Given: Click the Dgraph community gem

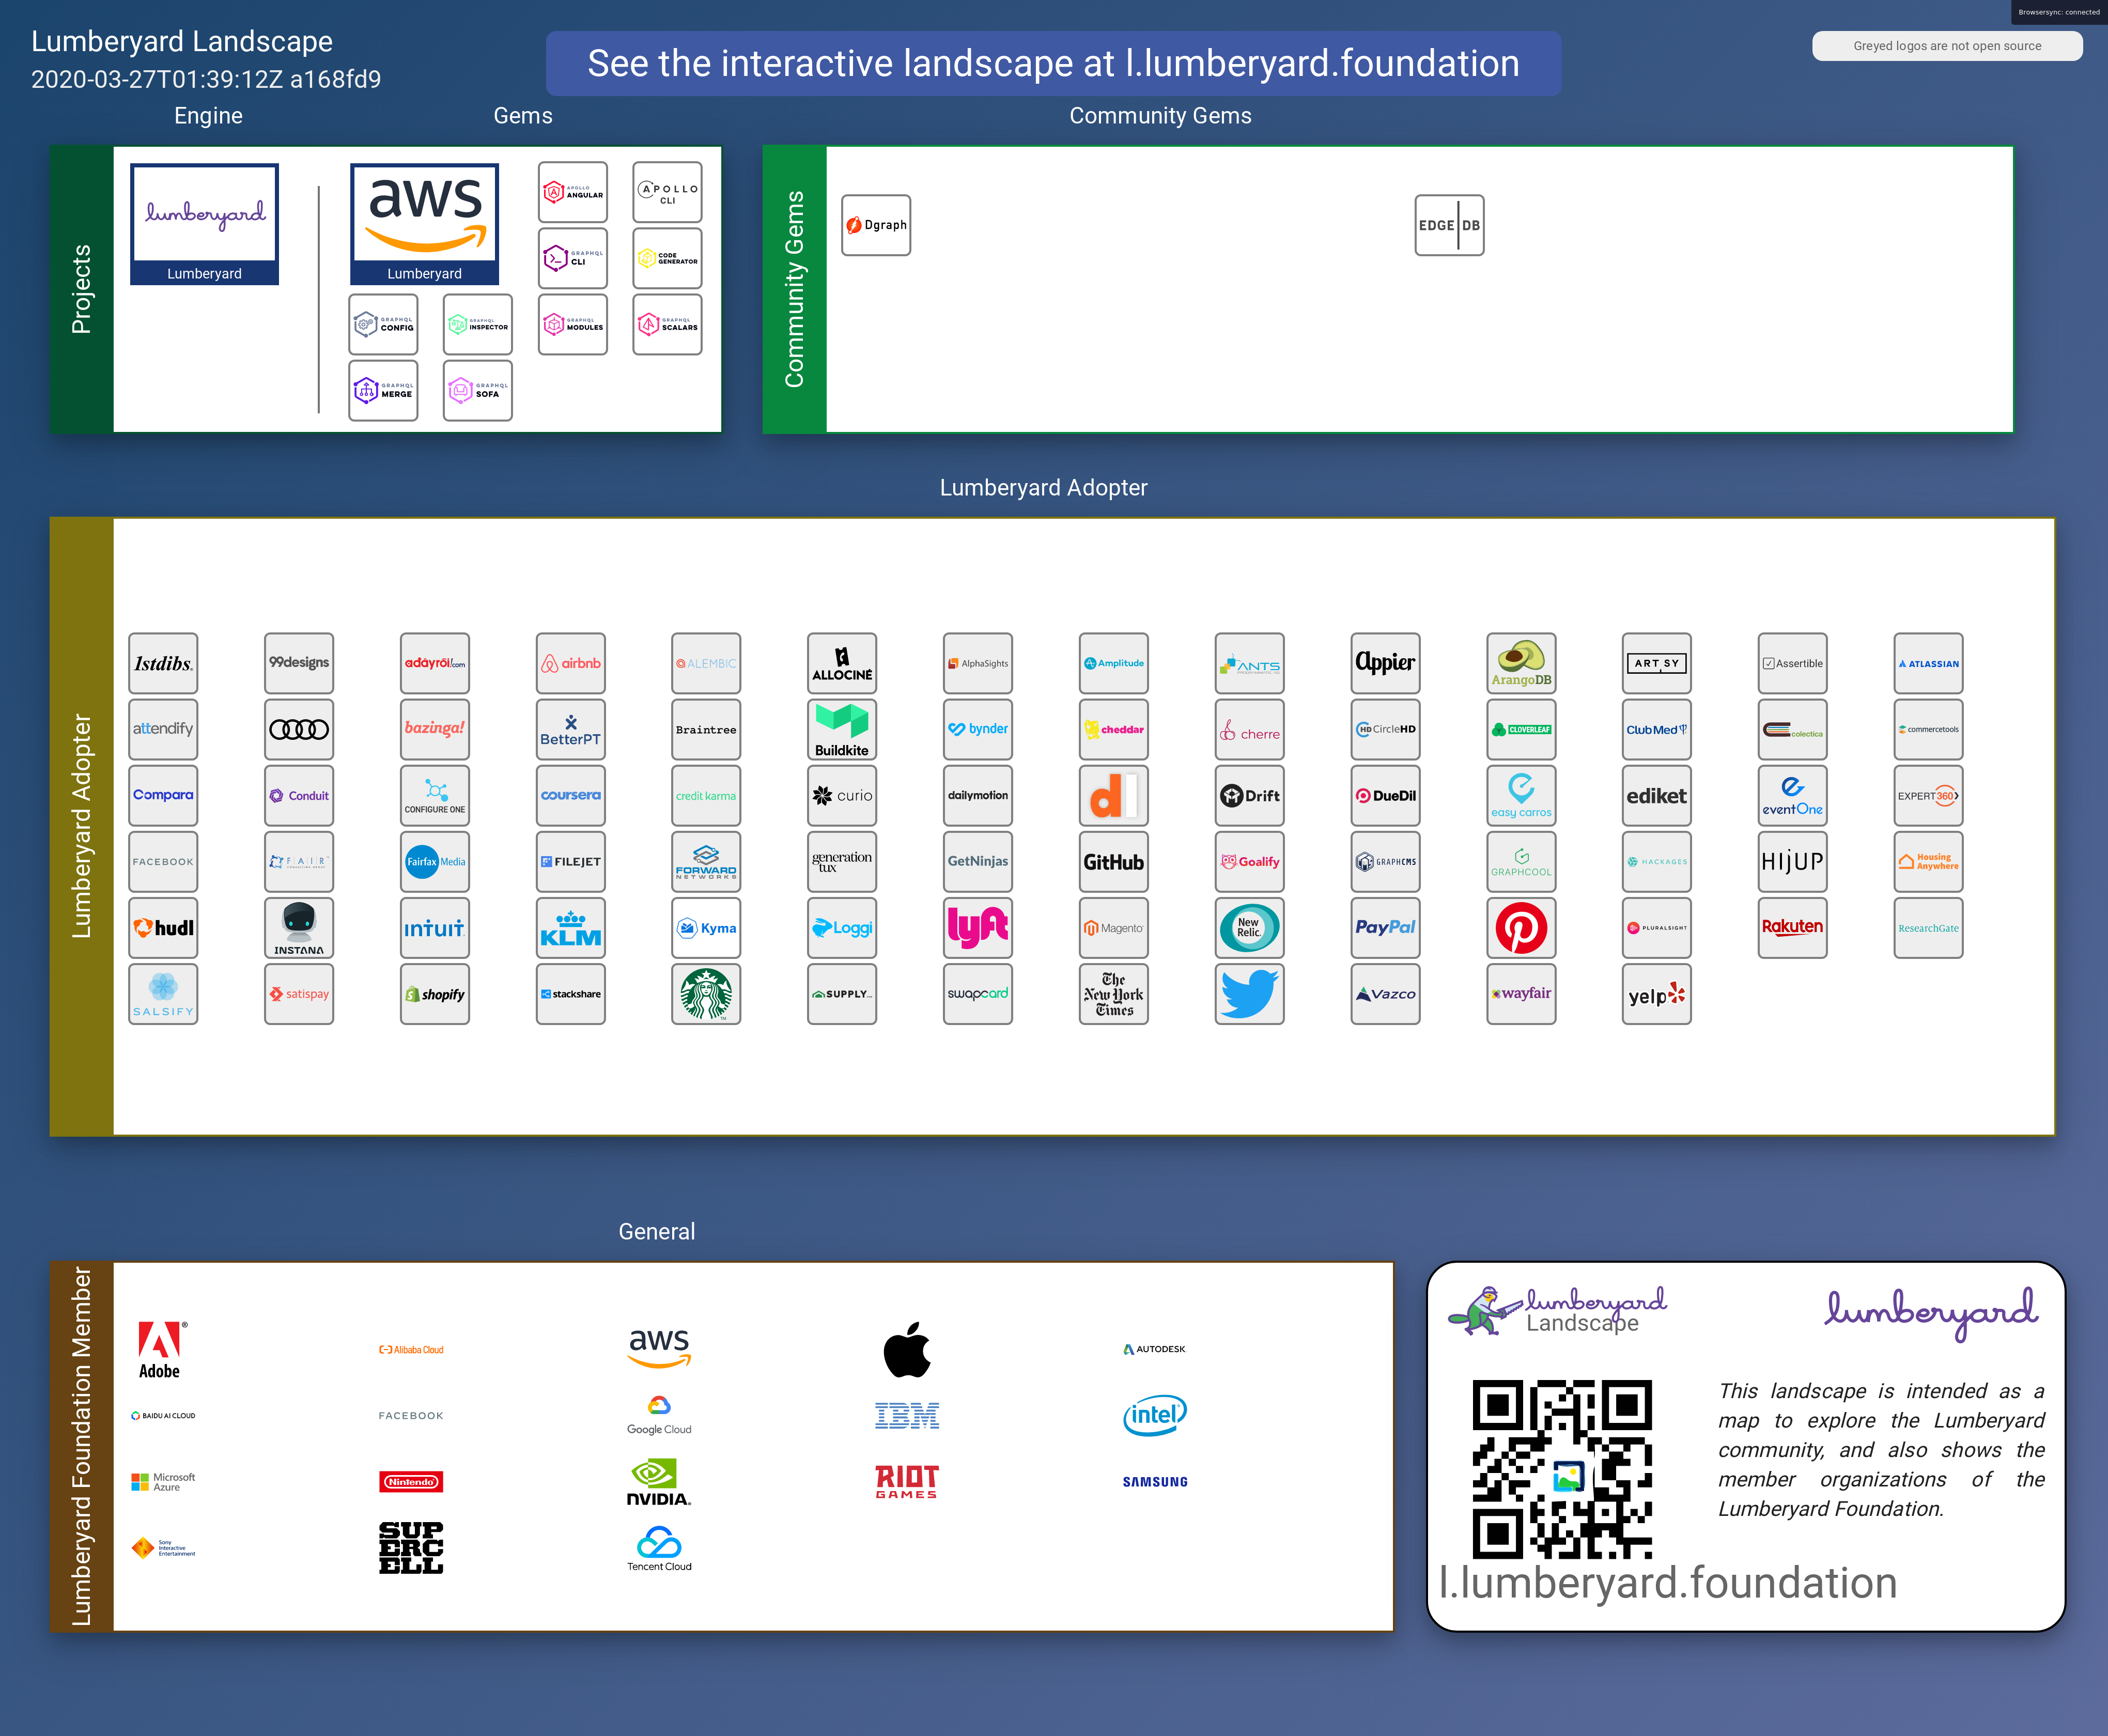Looking at the screenshot, I should click(876, 225).
